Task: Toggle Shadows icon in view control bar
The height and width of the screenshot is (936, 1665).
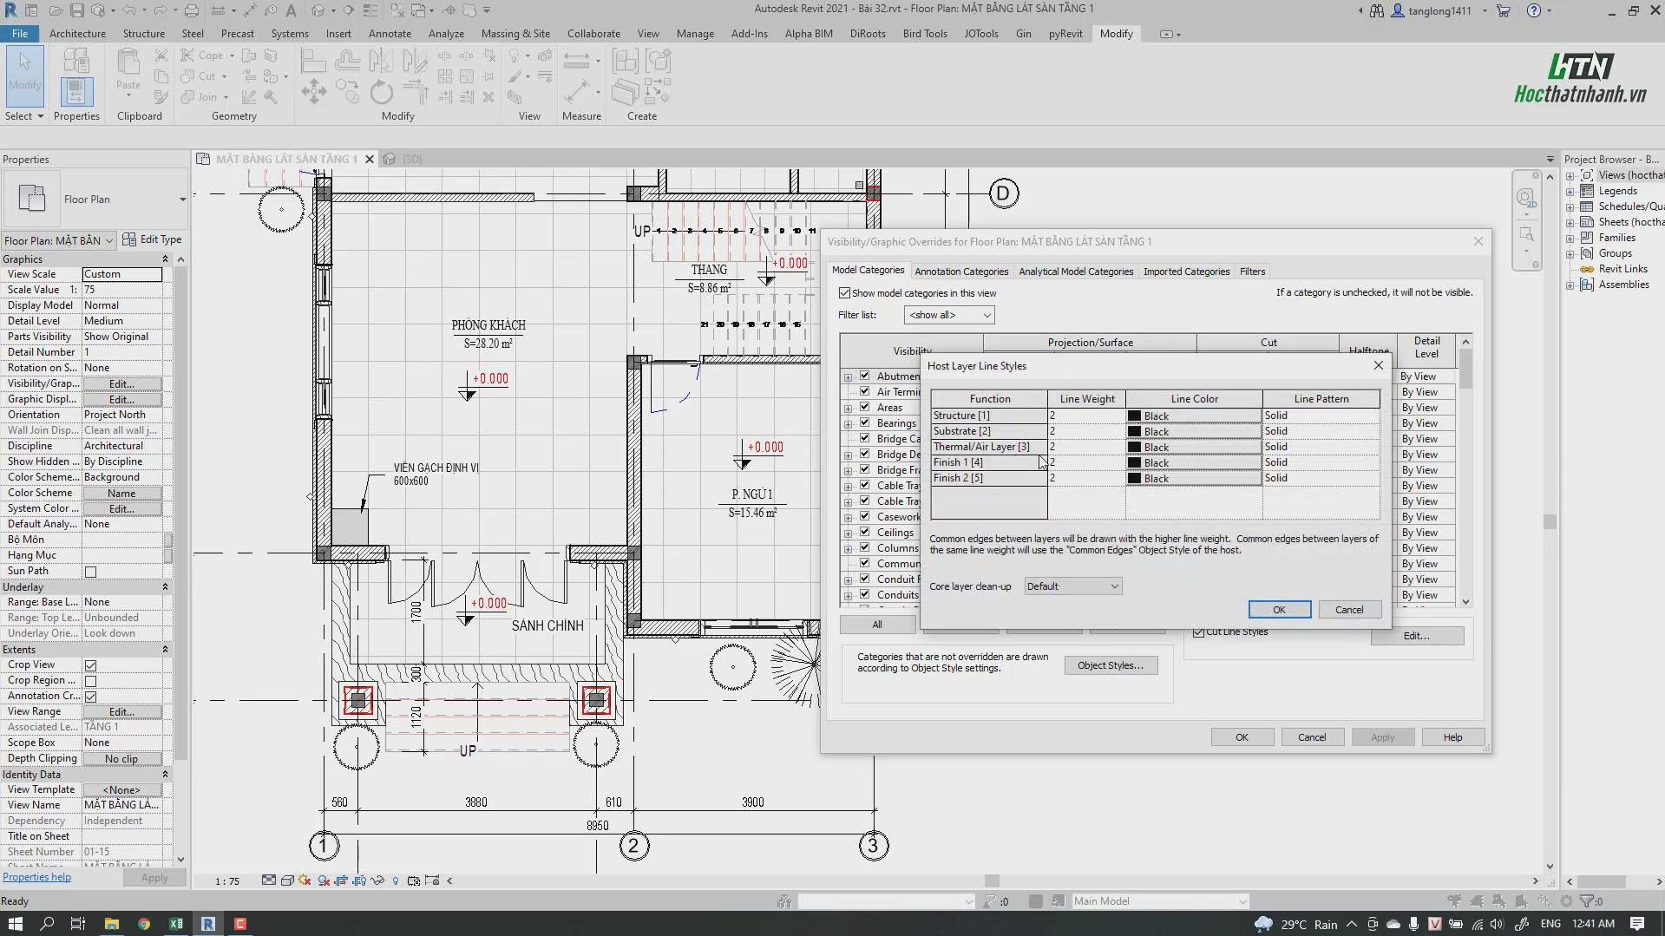Action: tap(324, 880)
